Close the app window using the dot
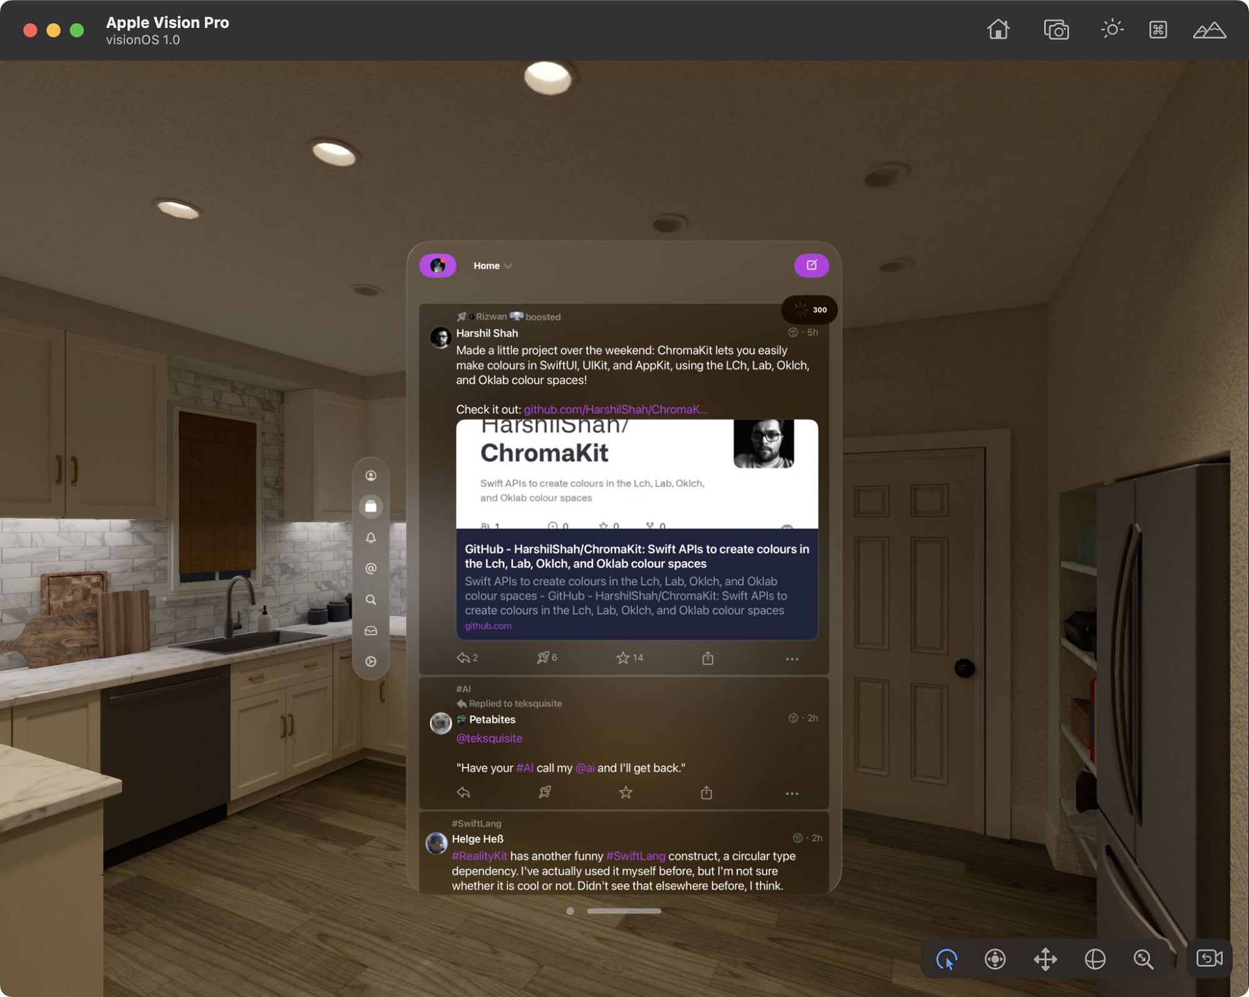This screenshot has width=1249, height=997. point(570,911)
